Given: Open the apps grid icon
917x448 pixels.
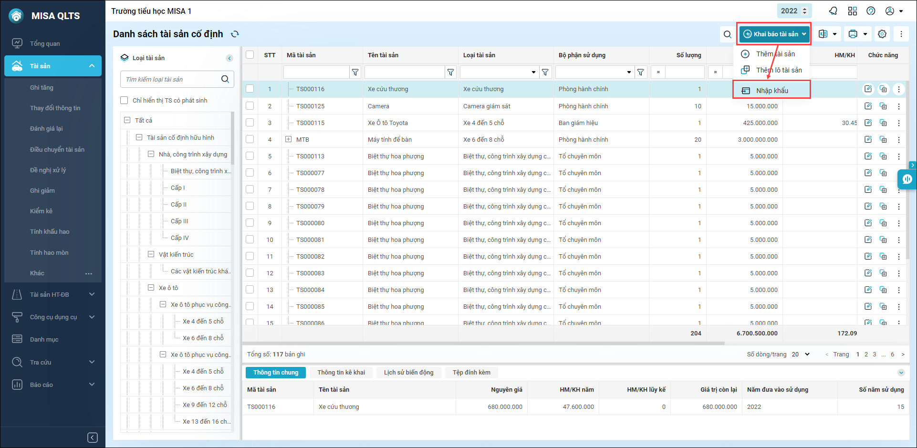Looking at the screenshot, I should [x=853, y=11].
